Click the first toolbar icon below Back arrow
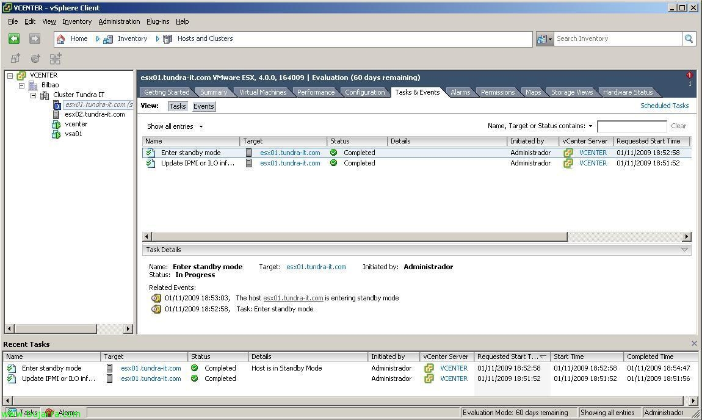This screenshot has width=702, height=420. tap(15, 58)
